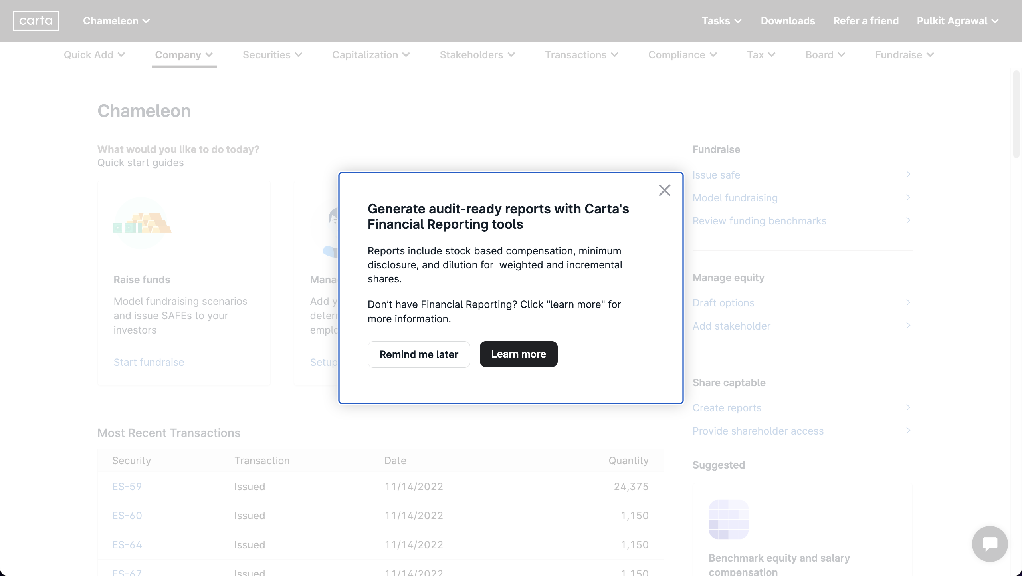The height and width of the screenshot is (576, 1022).
Task: Click the arrow next to Issue safe
Action: click(x=908, y=175)
